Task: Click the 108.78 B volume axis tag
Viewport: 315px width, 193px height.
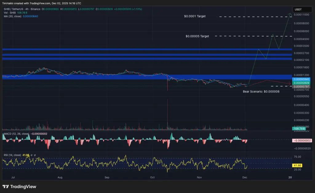Action: [299, 128]
